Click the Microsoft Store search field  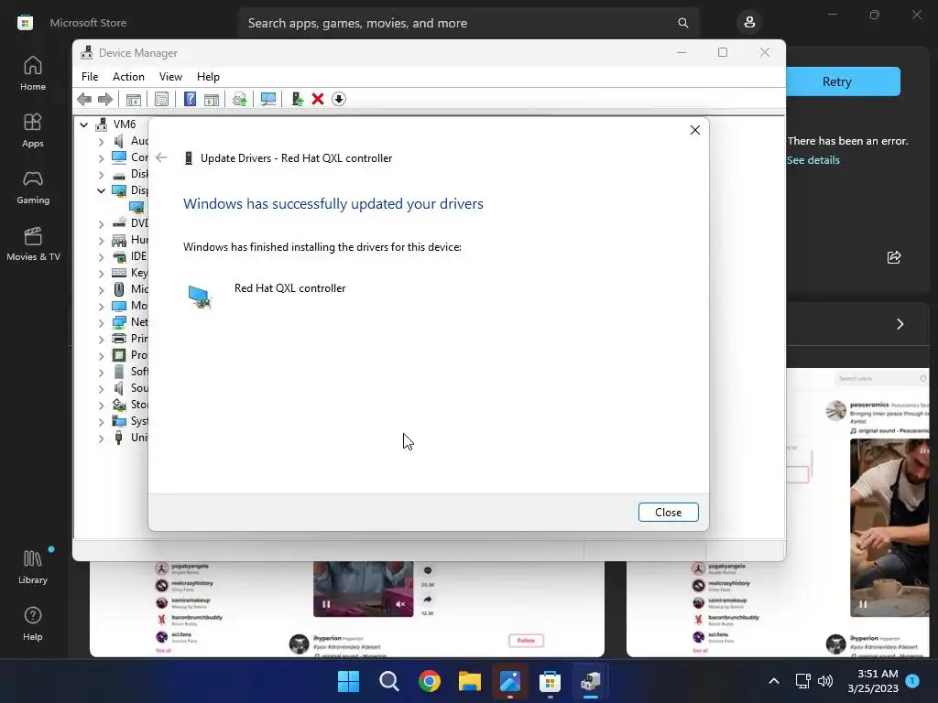point(468,23)
